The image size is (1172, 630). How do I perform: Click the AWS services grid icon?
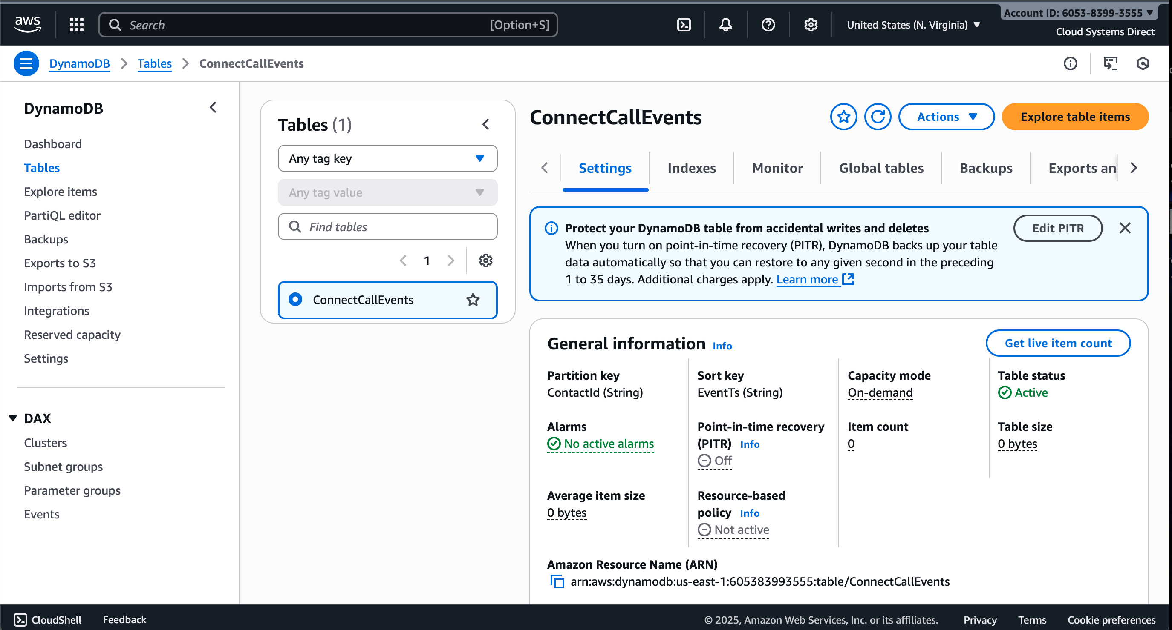pos(76,25)
